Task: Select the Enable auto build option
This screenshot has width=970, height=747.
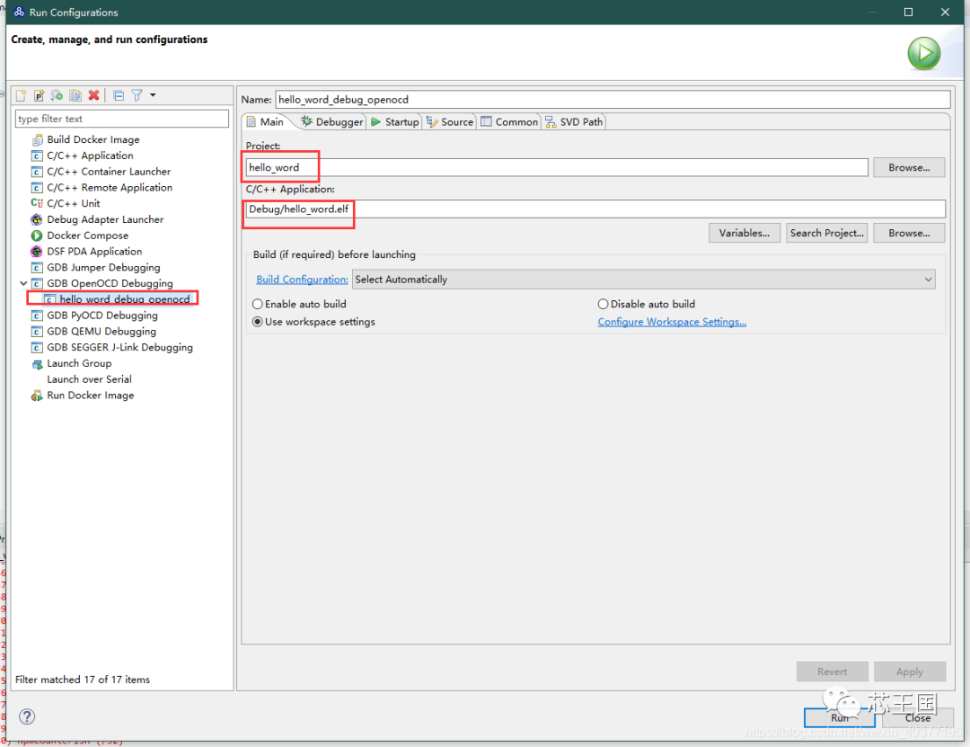Action: pos(259,305)
